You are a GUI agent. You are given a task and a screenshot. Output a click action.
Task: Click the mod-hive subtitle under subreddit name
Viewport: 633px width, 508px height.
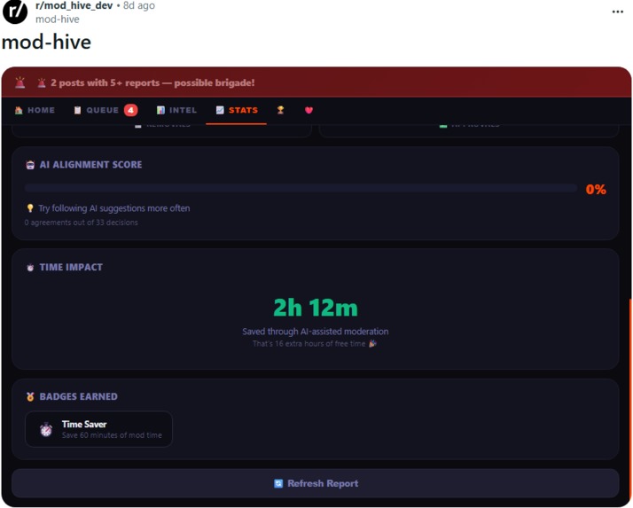pyautogui.click(x=58, y=19)
